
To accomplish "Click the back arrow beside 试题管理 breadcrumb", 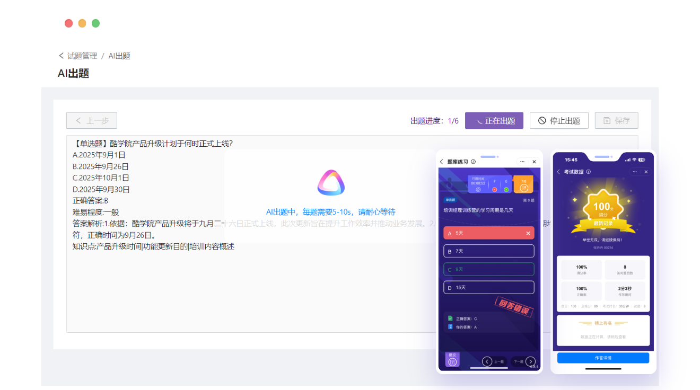I will pyautogui.click(x=62, y=56).
